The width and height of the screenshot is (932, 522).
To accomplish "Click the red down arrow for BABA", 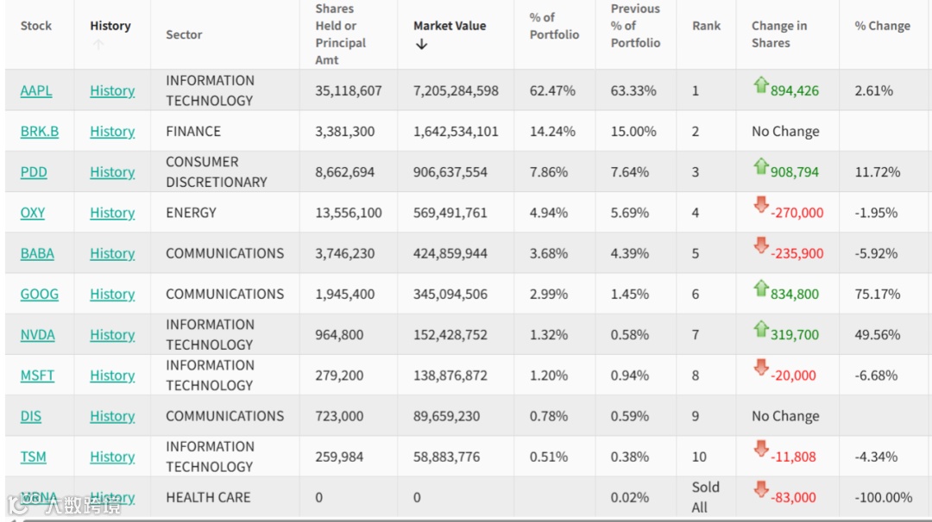I will pyautogui.click(x=760, y=246).
